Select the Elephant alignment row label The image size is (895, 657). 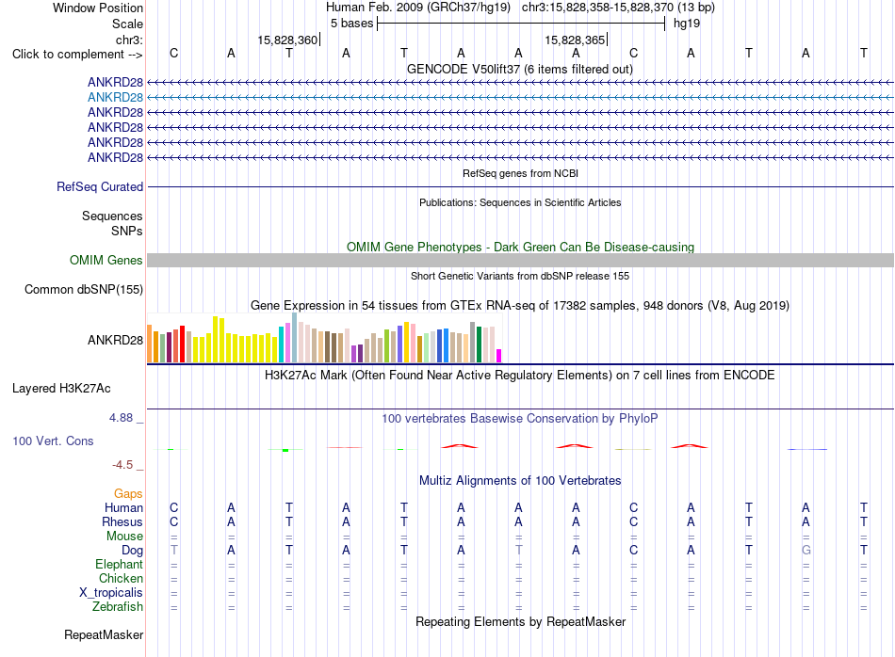pyautogui.click(x=120, y=565)
